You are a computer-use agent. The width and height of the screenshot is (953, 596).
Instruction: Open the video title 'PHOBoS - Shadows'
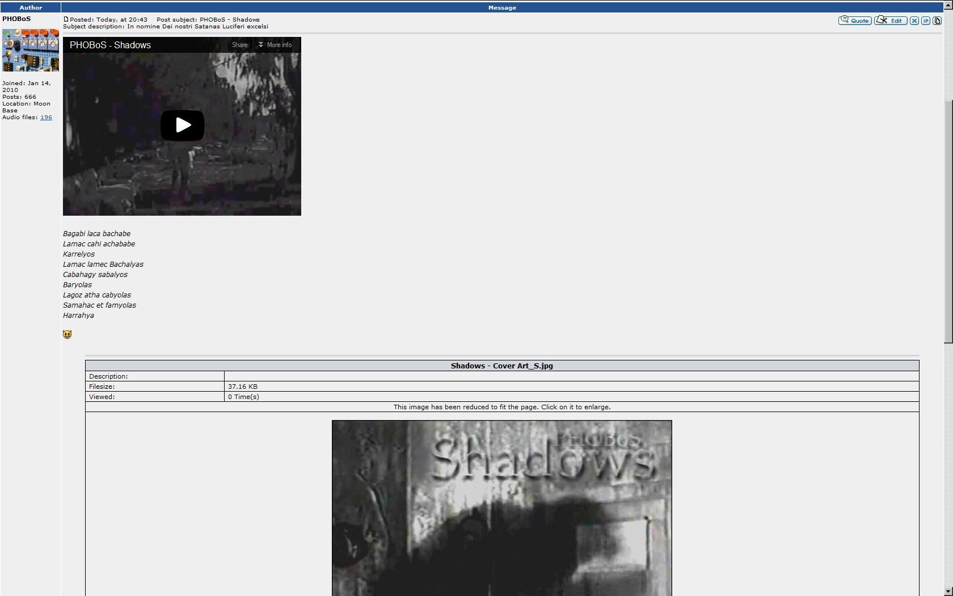[x=110, y=45]
